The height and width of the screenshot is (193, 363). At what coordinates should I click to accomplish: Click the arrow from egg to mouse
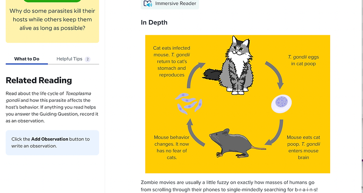[x=275, y=133]
